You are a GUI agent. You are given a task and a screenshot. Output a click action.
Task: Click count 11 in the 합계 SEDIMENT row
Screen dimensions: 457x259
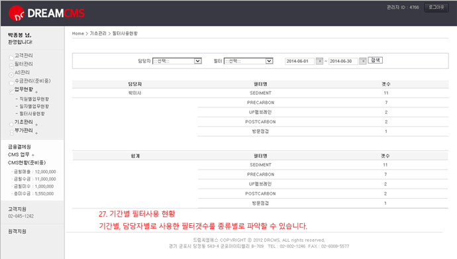pyautogui.click(x=385, y=165)
